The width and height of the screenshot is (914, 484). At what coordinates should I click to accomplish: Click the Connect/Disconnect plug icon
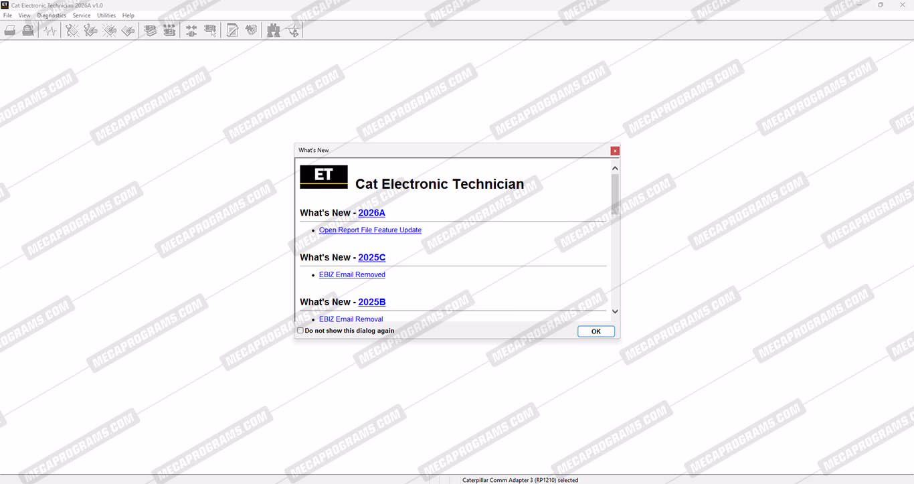tap(191, 30)
